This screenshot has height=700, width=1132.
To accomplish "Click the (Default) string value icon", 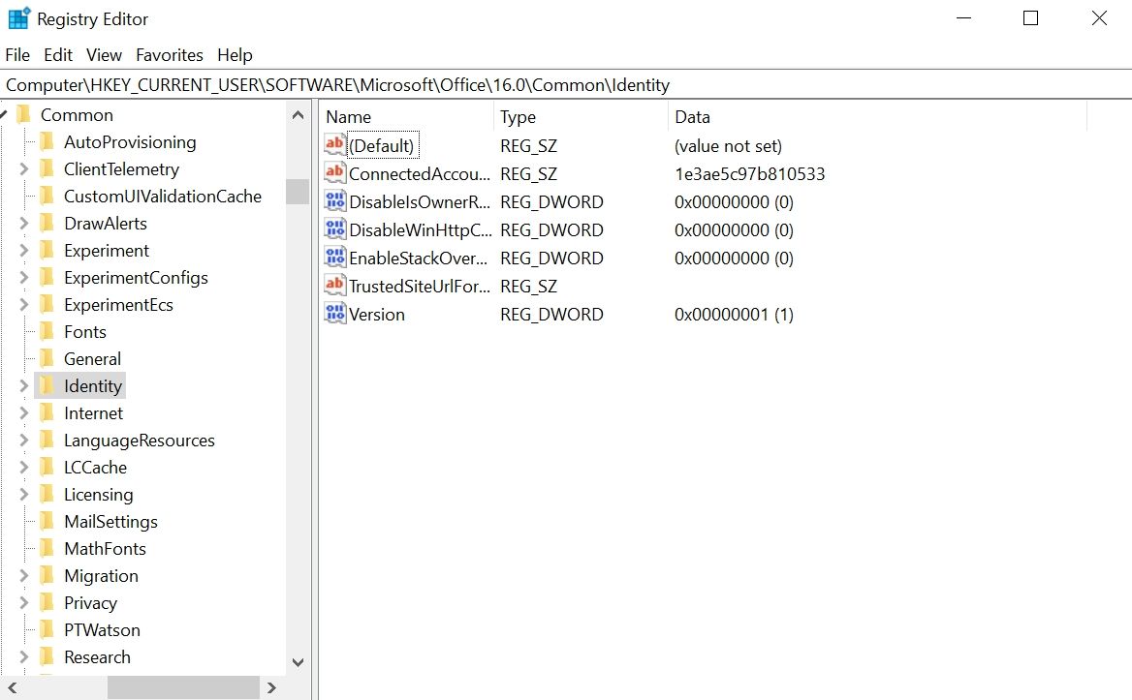I will pyautogui.click(x=334, y=145).
